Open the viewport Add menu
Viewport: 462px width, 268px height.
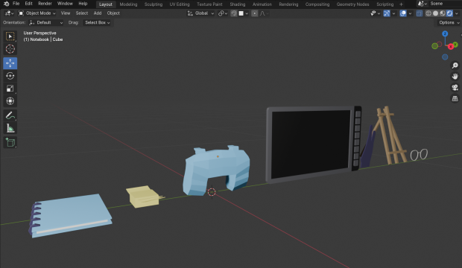(97, 13)
